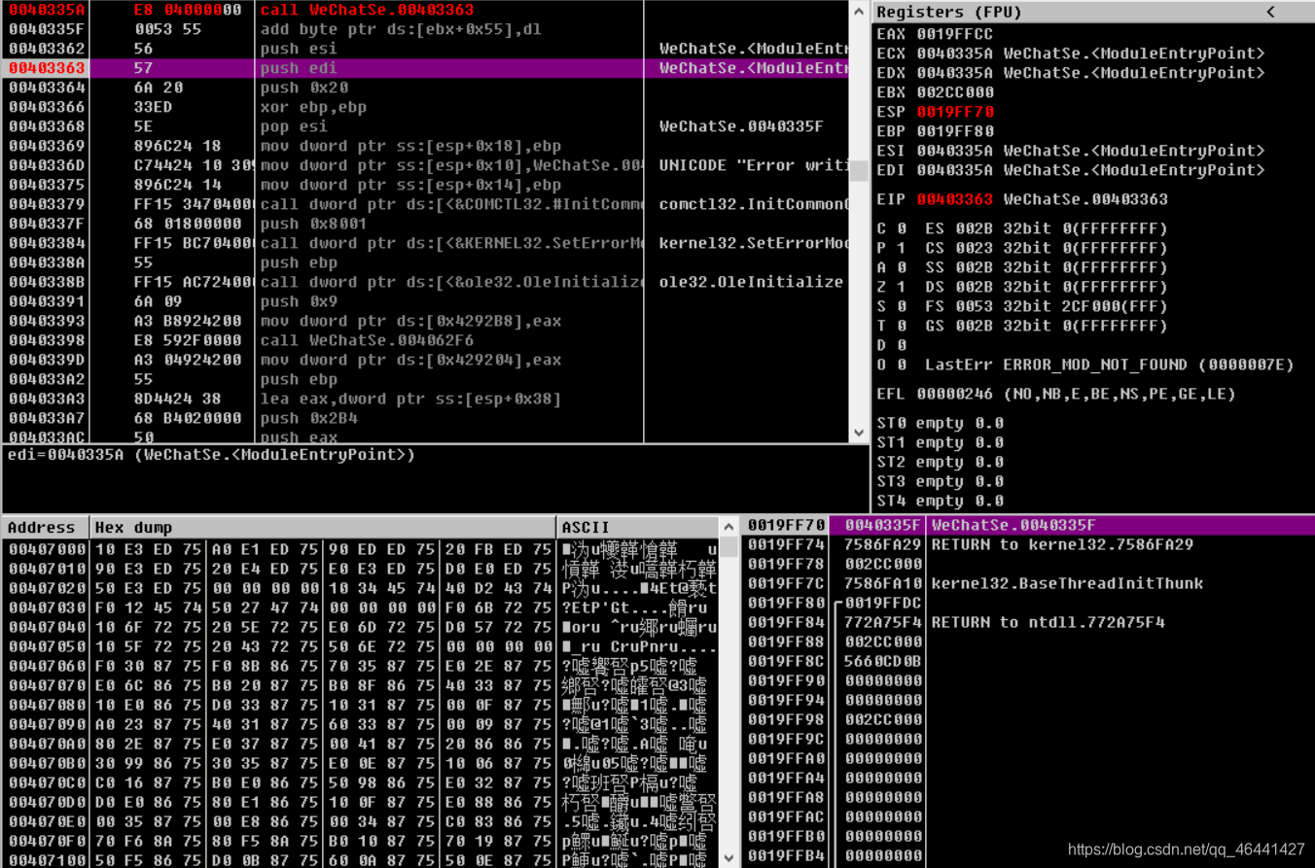Click the disassembly pane scroll-up arrow
This screenshot has width=1315, height=868.
pos(859,12)
